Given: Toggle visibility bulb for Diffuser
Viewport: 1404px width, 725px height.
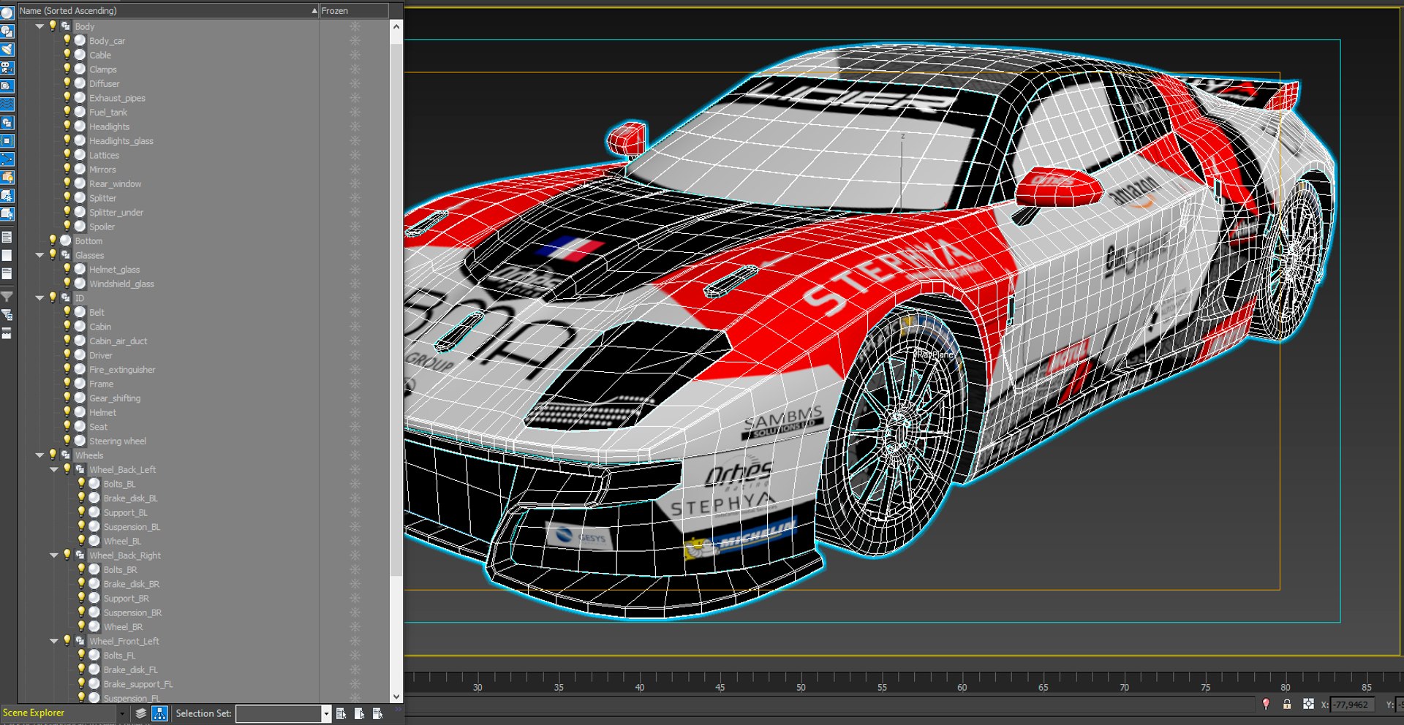Looking at the screenshot, I should pos(67,83).
